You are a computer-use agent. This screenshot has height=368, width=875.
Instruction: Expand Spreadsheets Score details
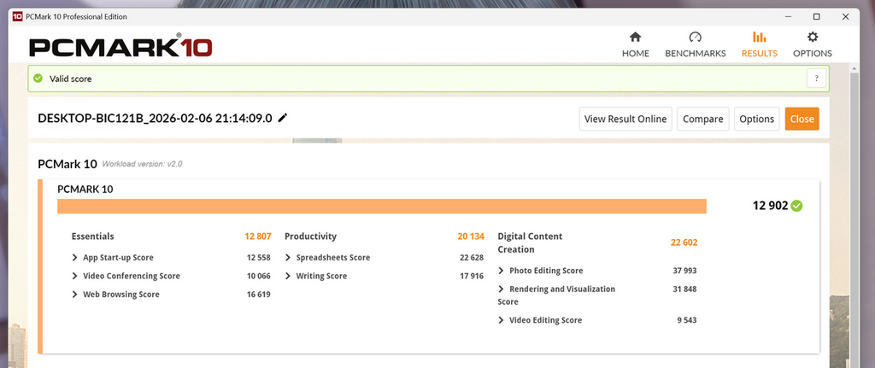288,258
